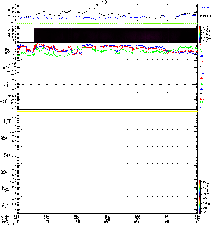Click the tallest peak of Themis AE curve
The image size is (214, 228).
click(x=97, y=4)
